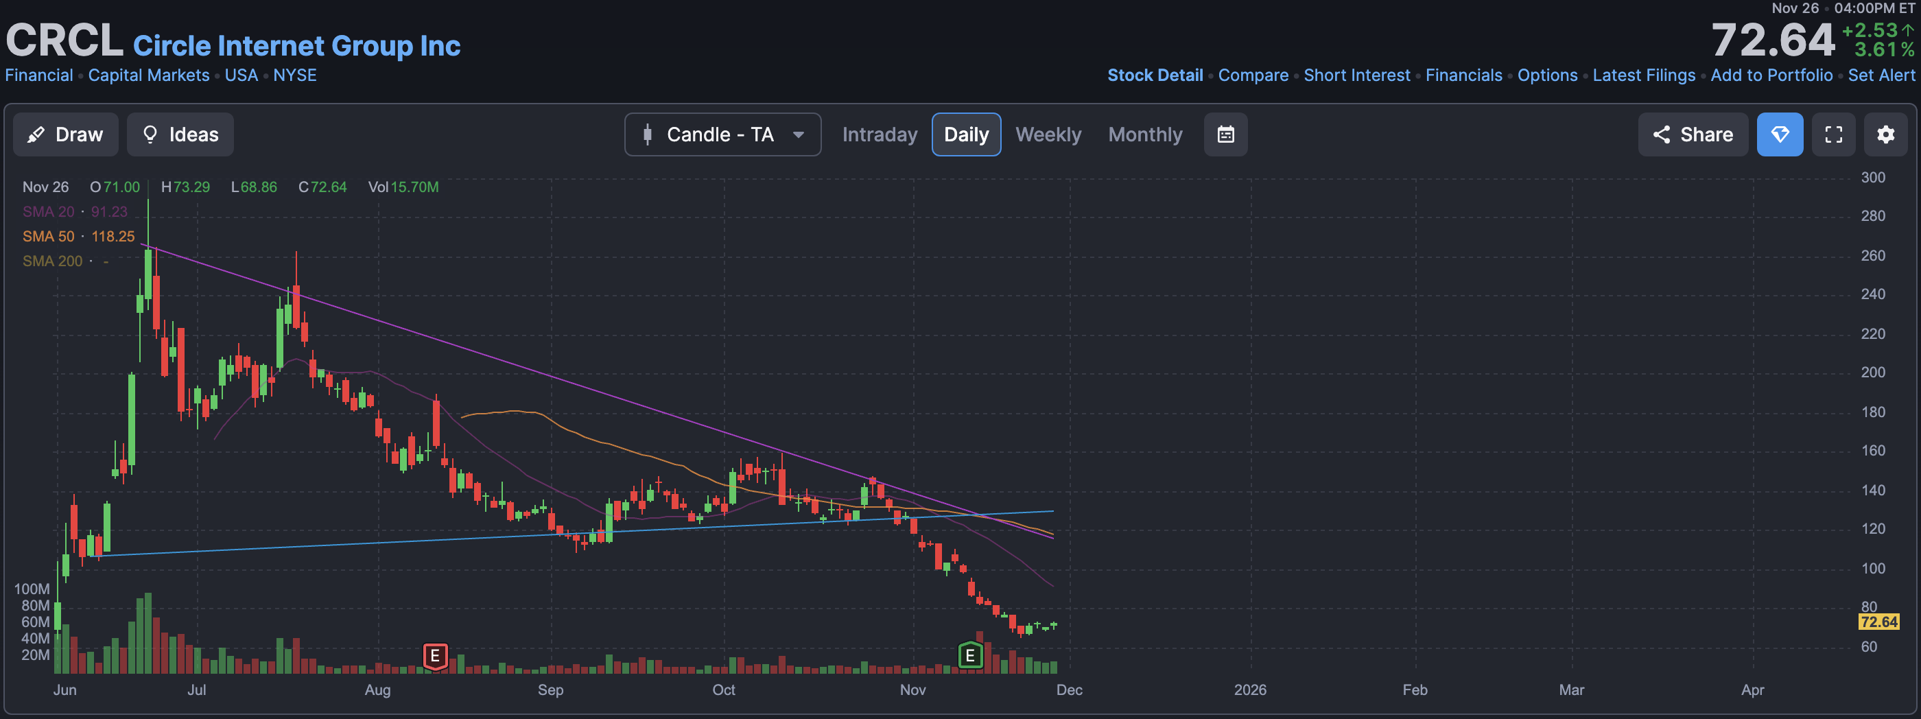Expand the Candle - TA chart type dropdown
The width and height of the screenshot is (1921, 719).
click(x=722, y=134)
